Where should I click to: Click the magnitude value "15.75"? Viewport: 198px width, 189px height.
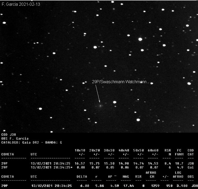click(x=94, y=164)
